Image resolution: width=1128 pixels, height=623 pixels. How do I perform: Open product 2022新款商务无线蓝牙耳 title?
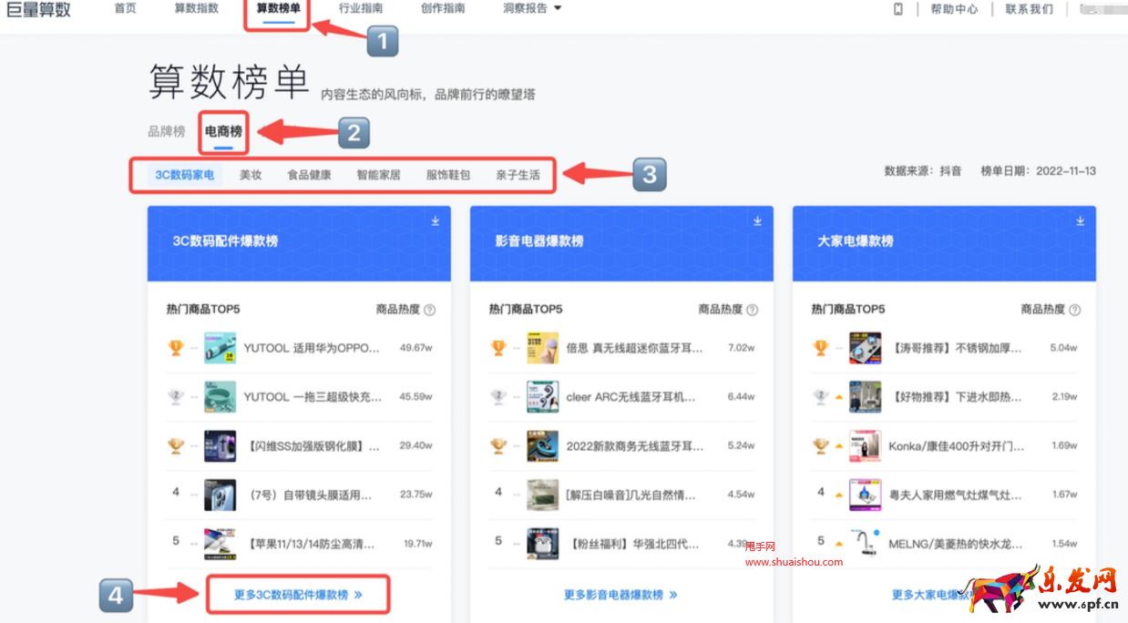pyautogui.click(x=635, y=446)
